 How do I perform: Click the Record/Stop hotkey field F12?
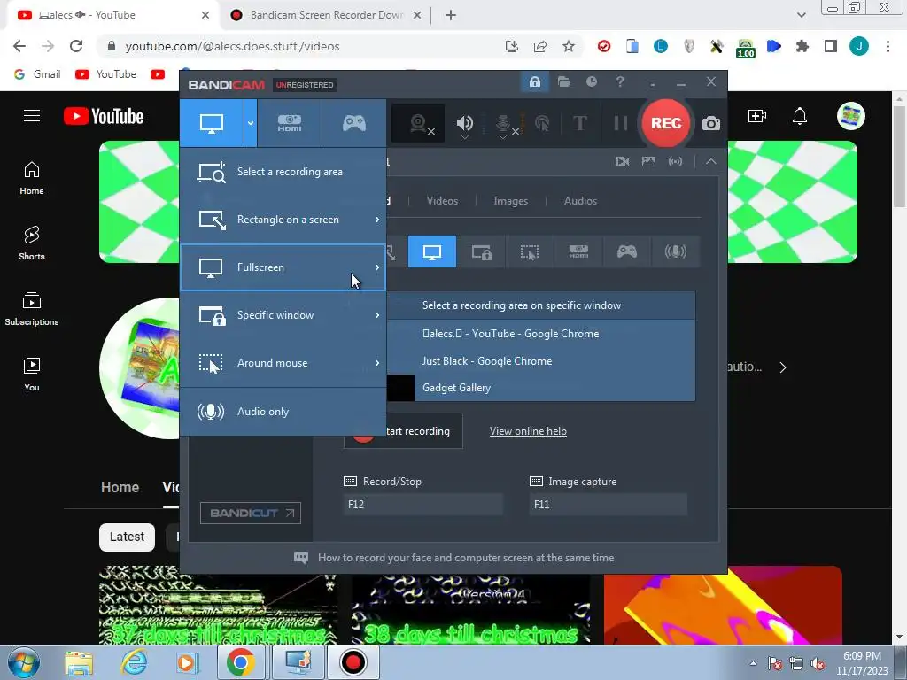coord(423,504)
